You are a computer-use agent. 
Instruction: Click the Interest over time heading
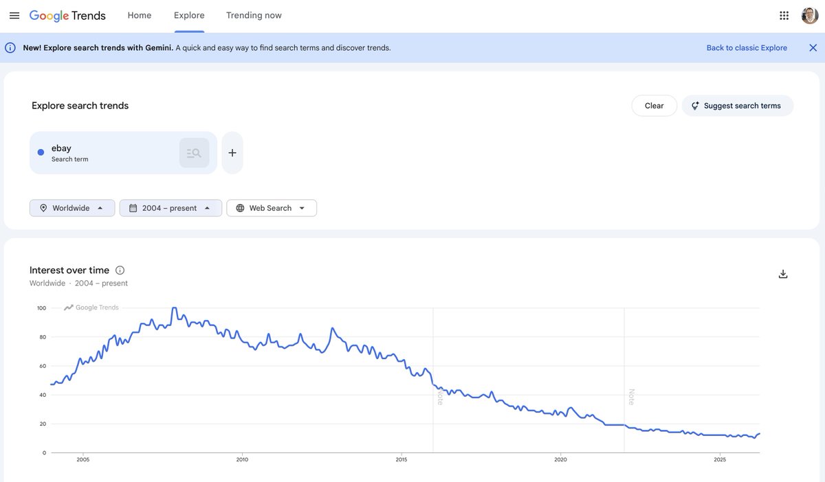tap(69, 271)
